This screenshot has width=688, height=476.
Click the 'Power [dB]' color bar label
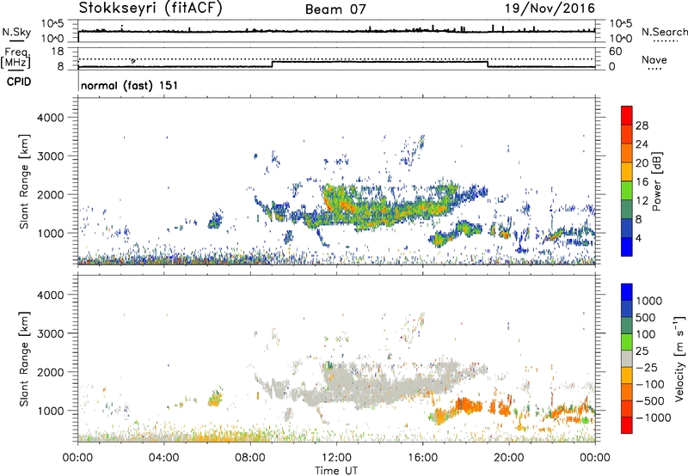pyautogui.click(x=657, y=181)
